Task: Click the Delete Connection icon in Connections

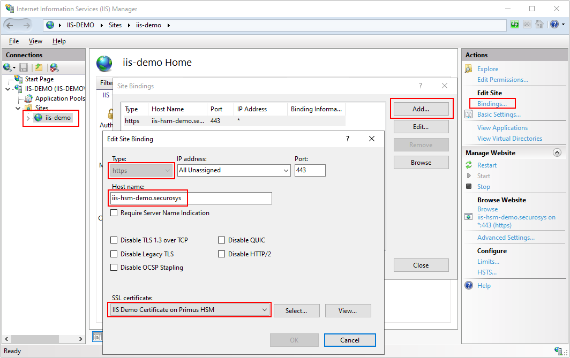Action: point(54,67)
